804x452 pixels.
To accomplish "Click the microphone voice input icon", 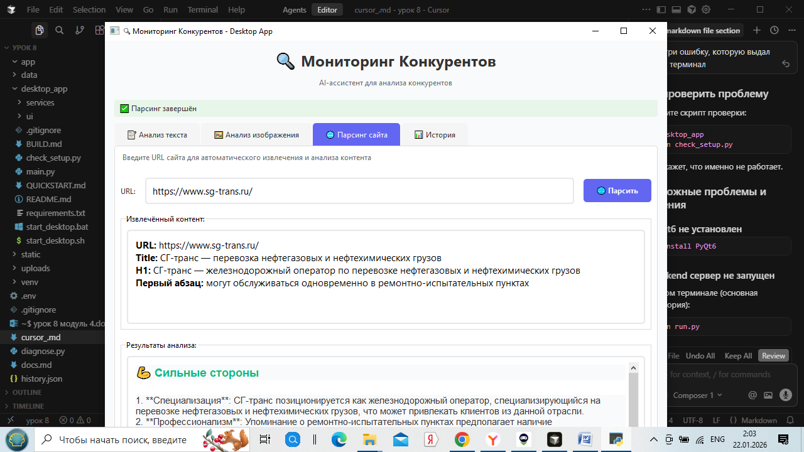I will tap(785, 395).
